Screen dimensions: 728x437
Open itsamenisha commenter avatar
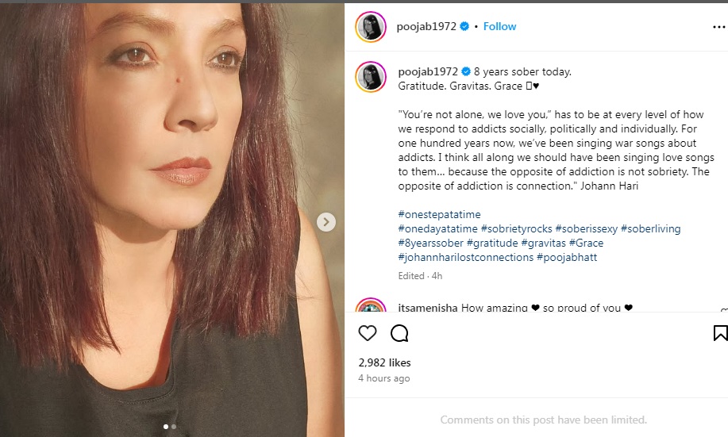pyautogui.click(x=371, y=310)
